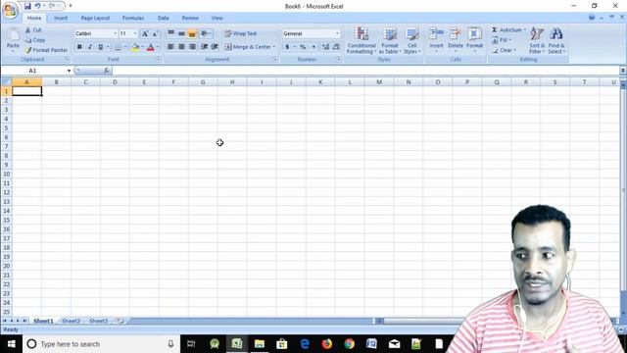Click Merge & Center
This screenshot has width=627, height=353.
tap(248, 47)
